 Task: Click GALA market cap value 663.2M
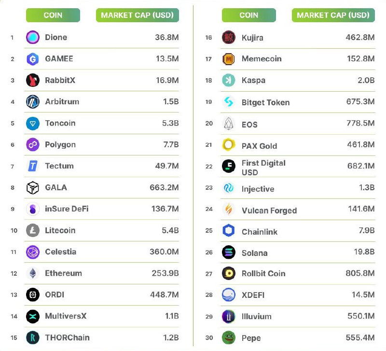coord(164,187)
